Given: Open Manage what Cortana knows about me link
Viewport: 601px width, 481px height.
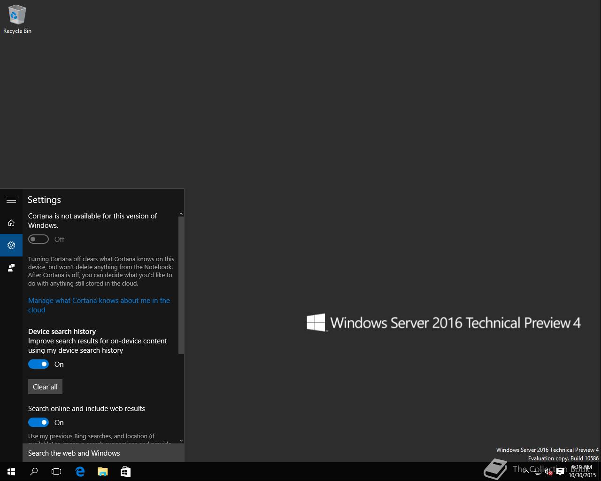Looking at the screenshot, I should click(99, 305).
